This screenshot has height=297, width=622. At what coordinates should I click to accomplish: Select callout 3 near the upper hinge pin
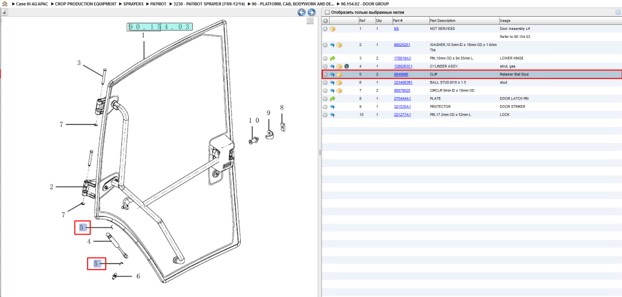click(78, 63)
